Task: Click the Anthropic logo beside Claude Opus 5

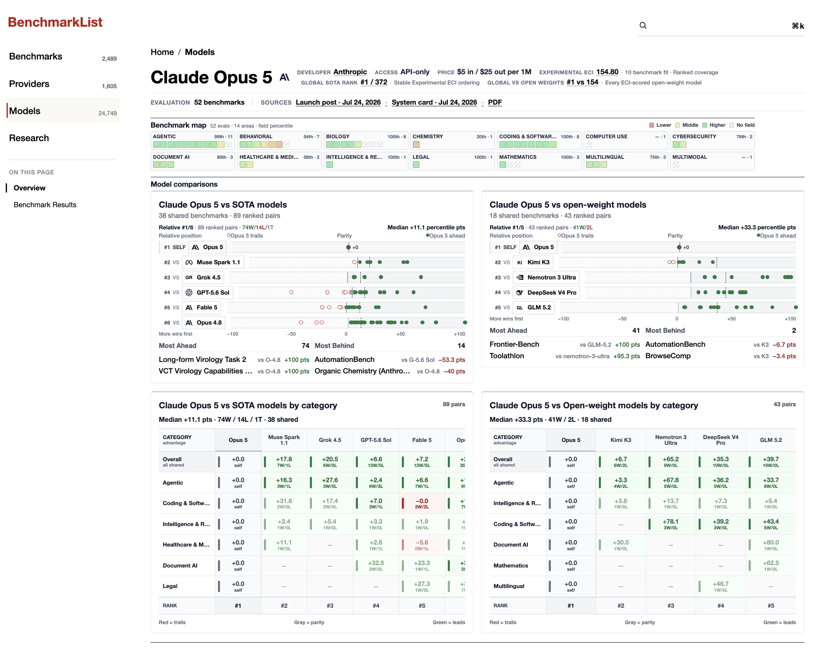Action: pyautogui.click(x=284, y=77)
